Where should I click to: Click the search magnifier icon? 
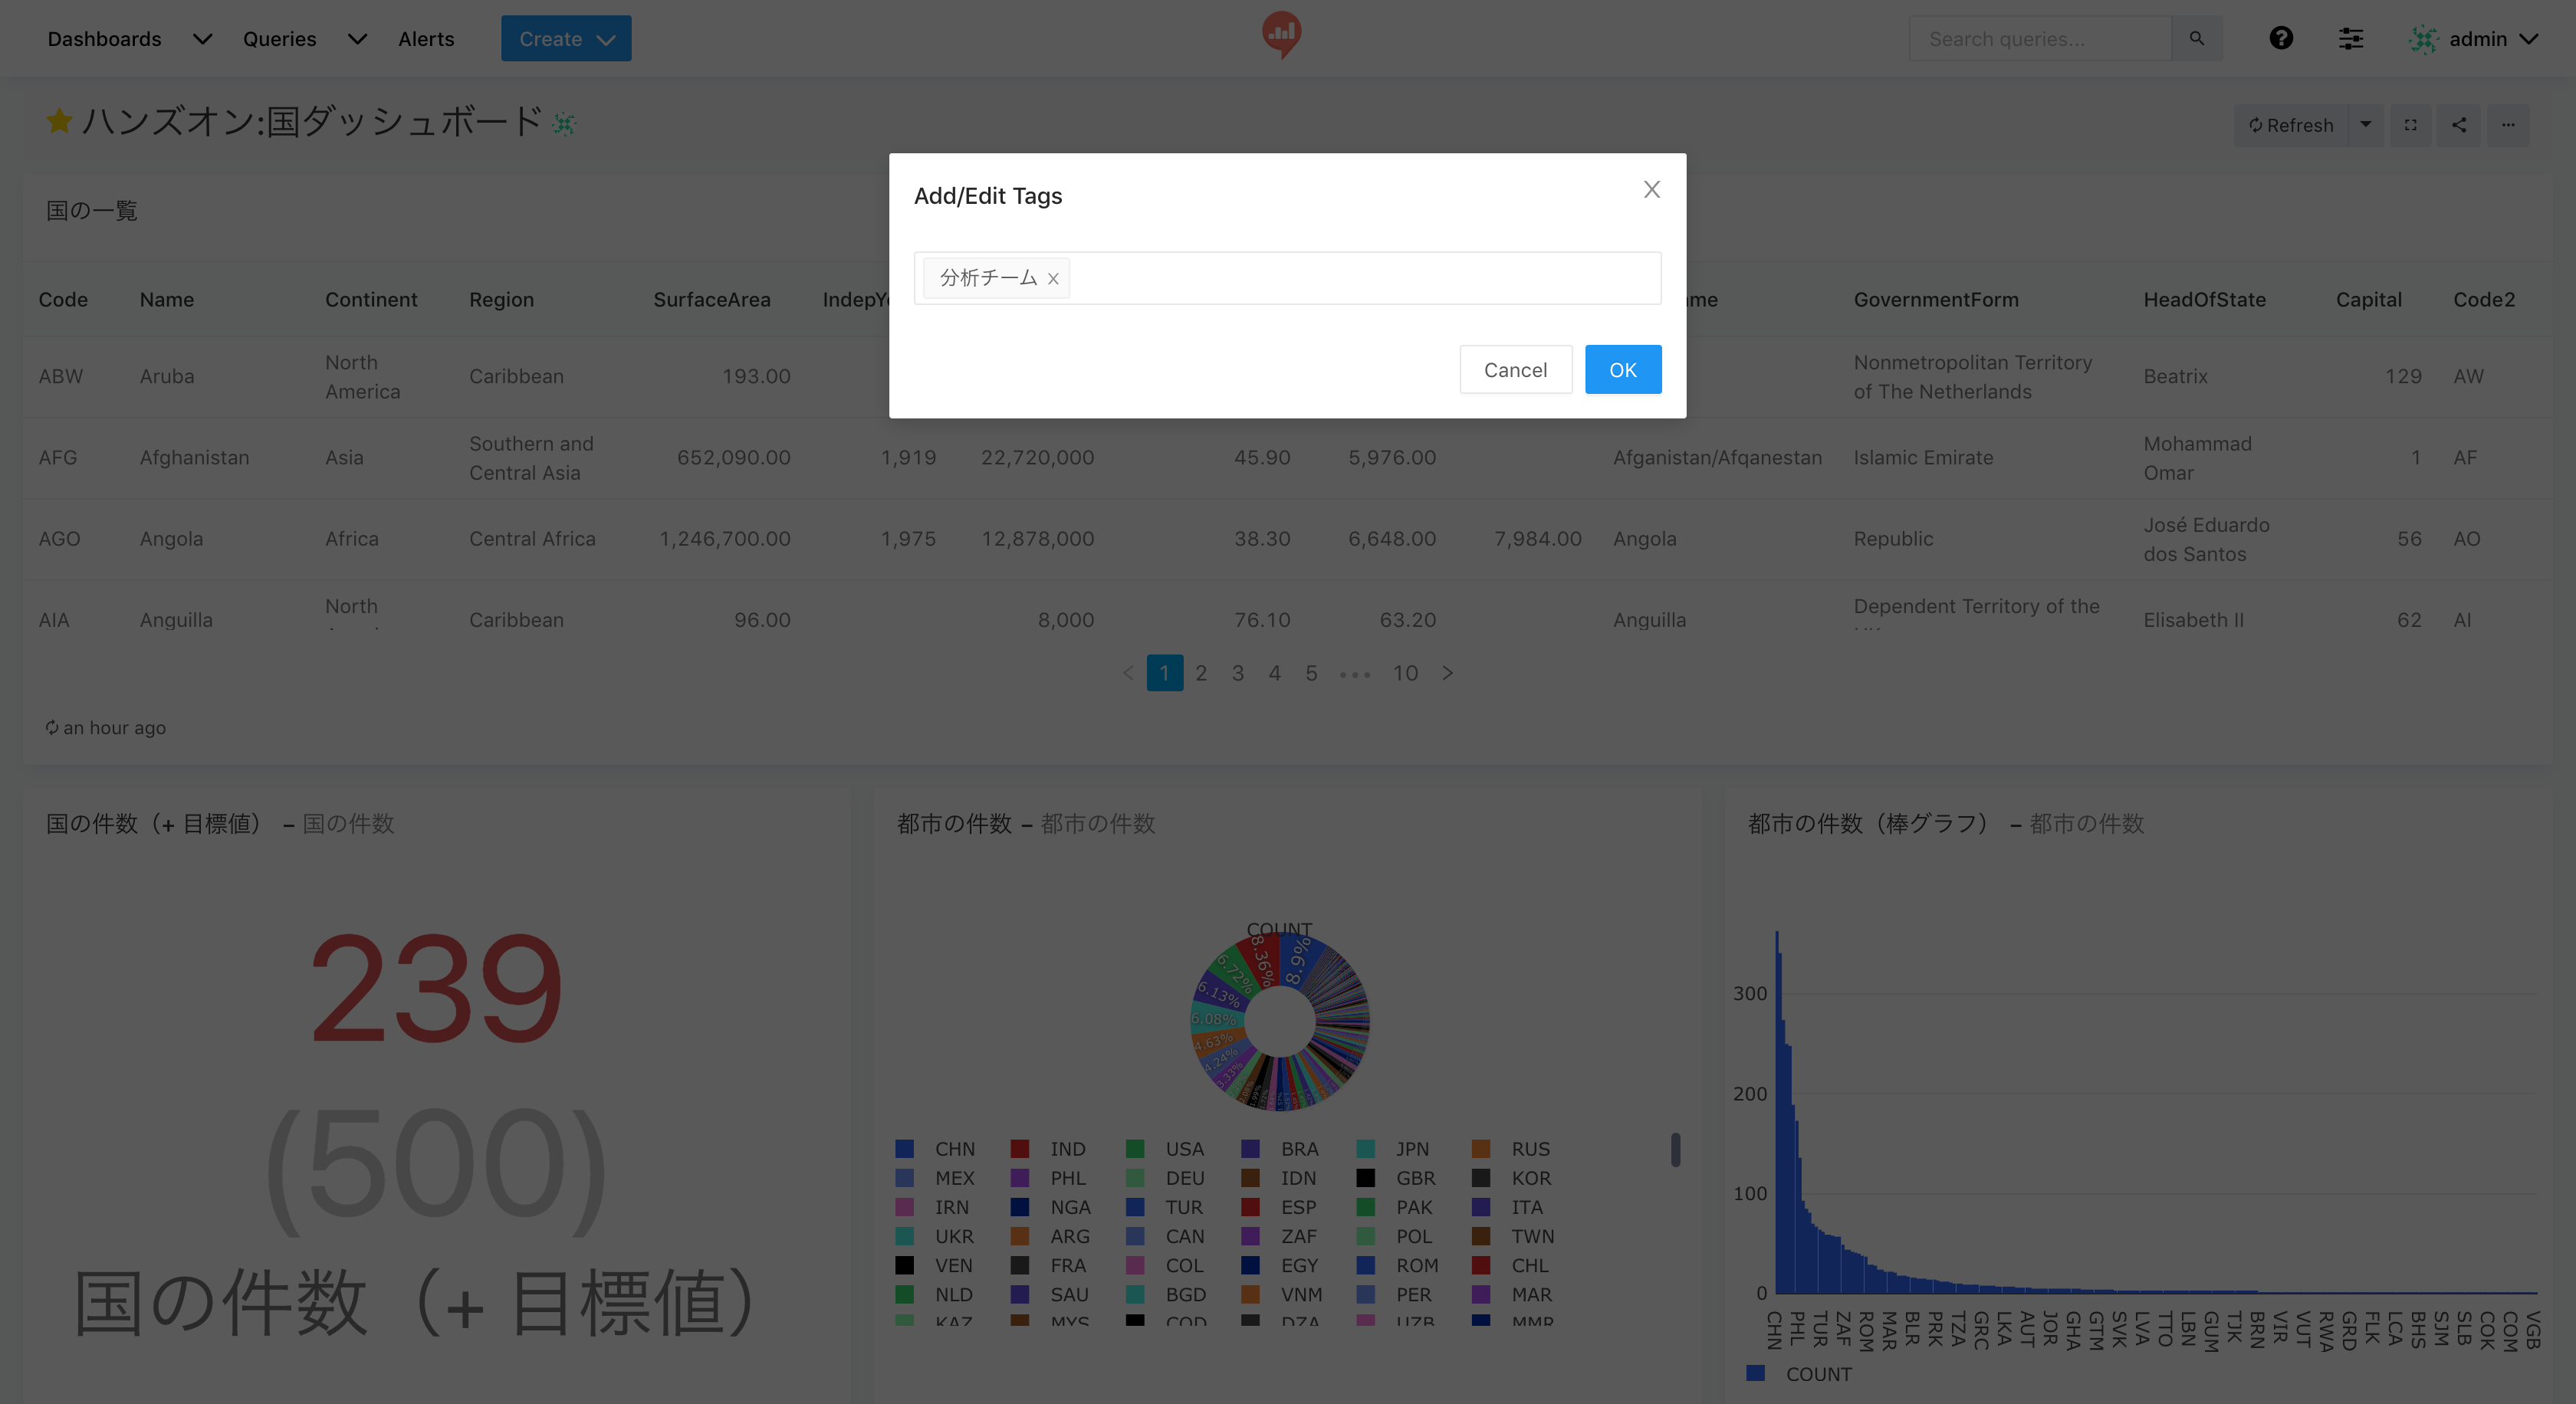tap(2197, 39)
